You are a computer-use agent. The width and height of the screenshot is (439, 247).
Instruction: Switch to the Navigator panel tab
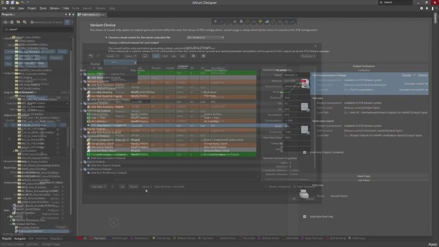point(20,239)
